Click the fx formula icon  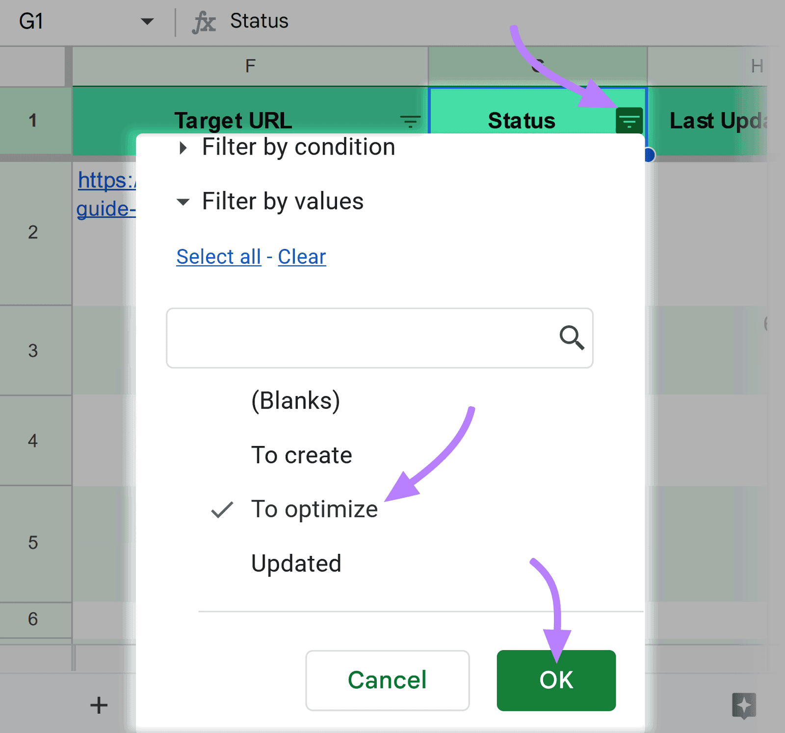(205, 21)
